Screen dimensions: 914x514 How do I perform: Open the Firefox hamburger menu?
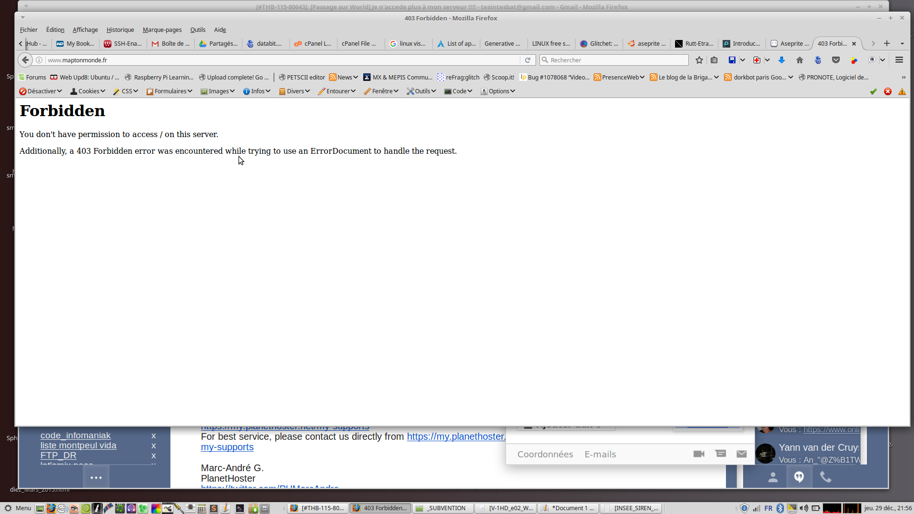tap(899, 60)
